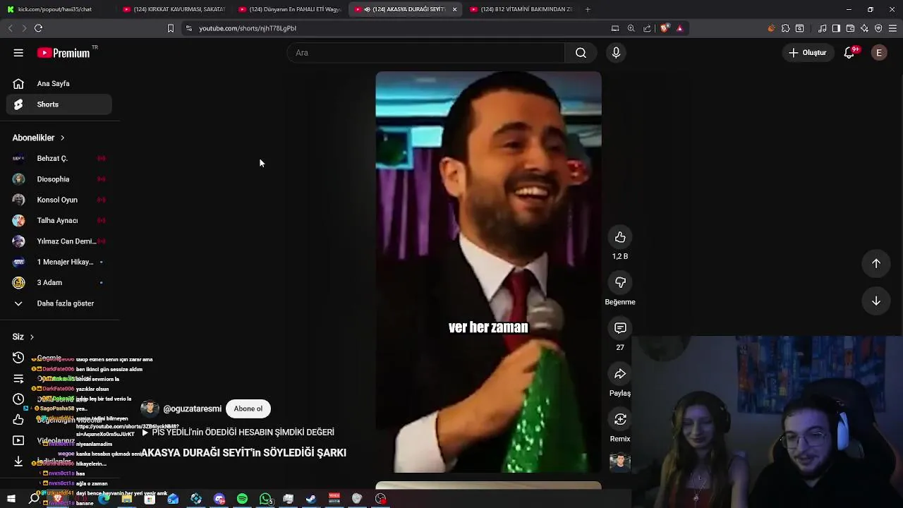Share this Short via Paylaş icon
Screen dimensions: 903x508
(620, 374)
